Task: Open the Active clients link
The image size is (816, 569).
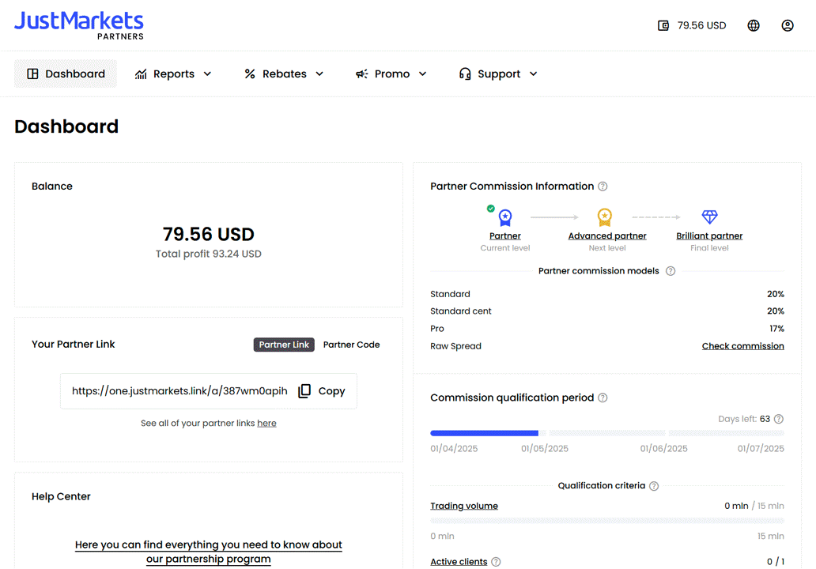Action: pos(459,562)
